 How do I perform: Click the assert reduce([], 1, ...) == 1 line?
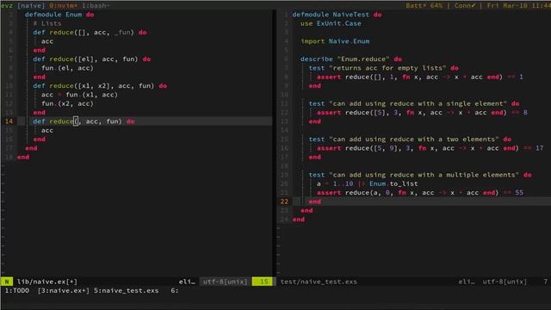[420, 77]
